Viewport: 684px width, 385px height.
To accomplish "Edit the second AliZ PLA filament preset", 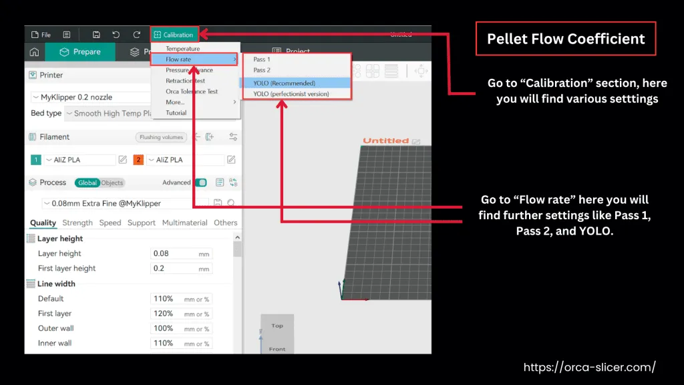I will click(x=231, y=160).
